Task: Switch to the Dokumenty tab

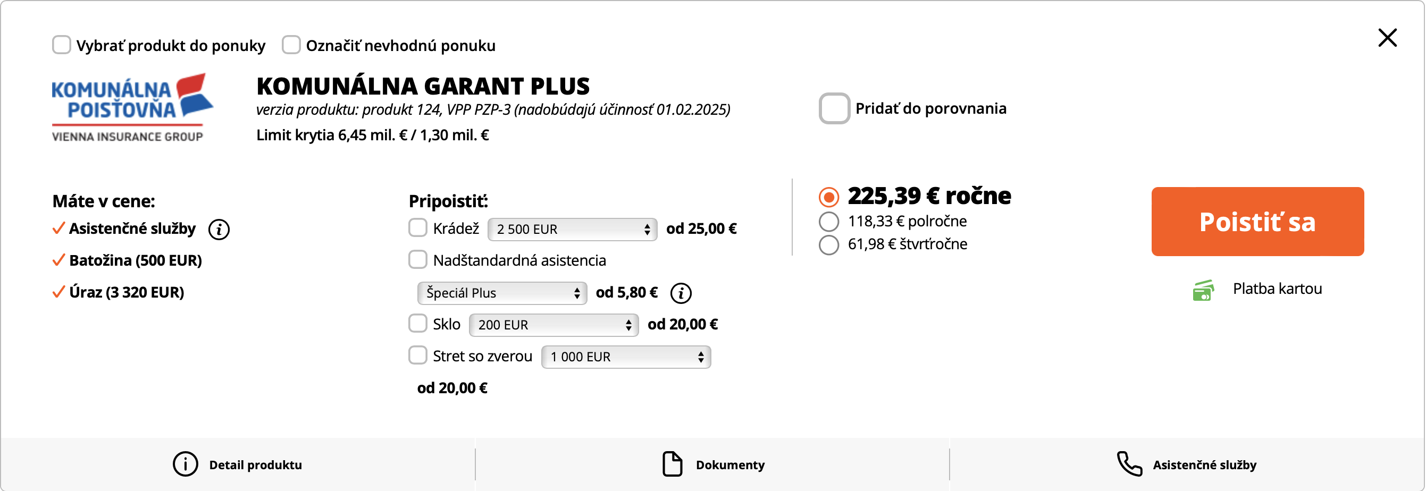Action: tap(712, 464)
